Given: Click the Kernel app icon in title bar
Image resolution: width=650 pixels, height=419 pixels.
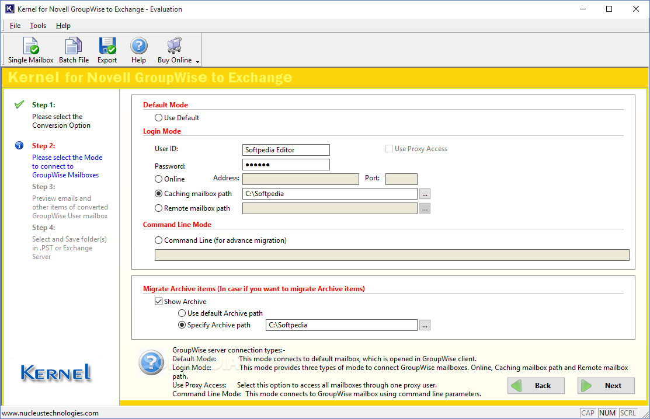Looking at the screenshot, I should pyautogui.click(x=9, y=9).
